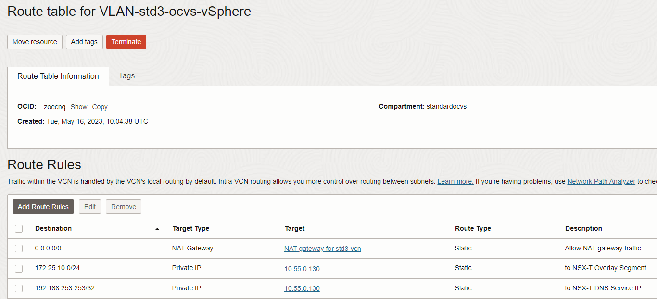The width and height of the screenshot is (657, 299).
Task: Show the full OCID
Action: coord(78,106)
